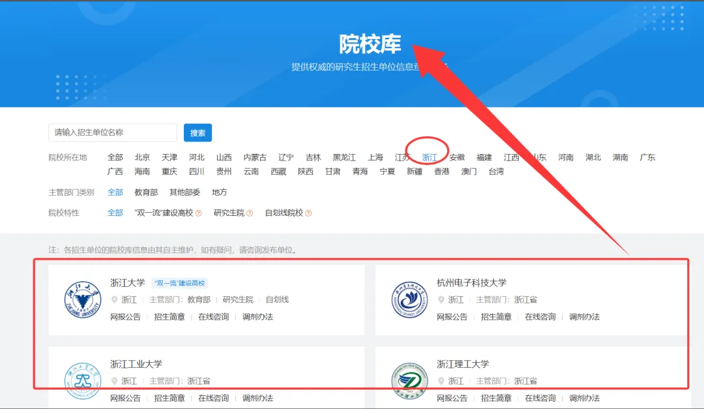Select the highlighted 浙江 location
The height and width of the screenshot is (409, 704).
tap(430, 157)
